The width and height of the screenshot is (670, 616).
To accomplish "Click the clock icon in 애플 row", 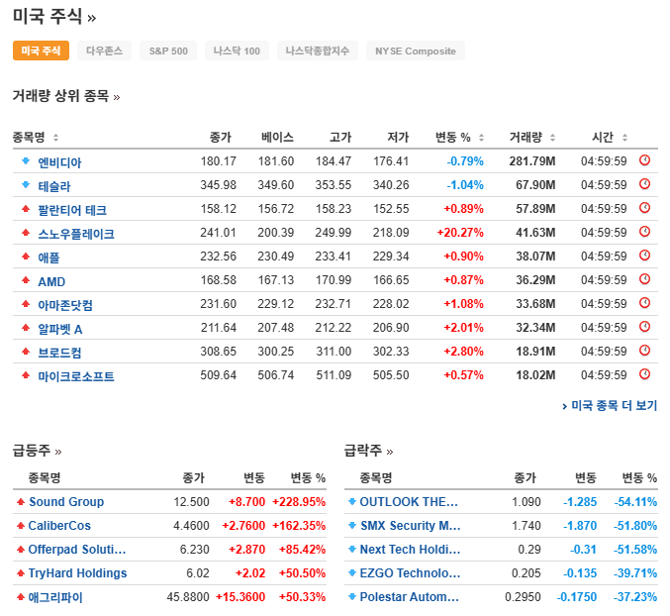I will (x=644, y=256).
